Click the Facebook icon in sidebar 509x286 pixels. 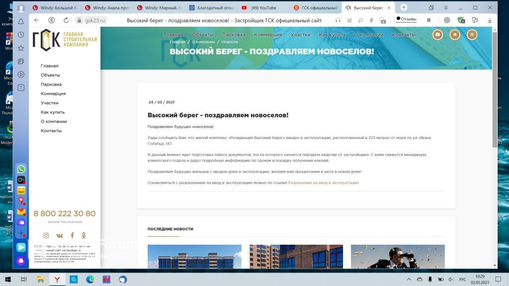(72, 235)
